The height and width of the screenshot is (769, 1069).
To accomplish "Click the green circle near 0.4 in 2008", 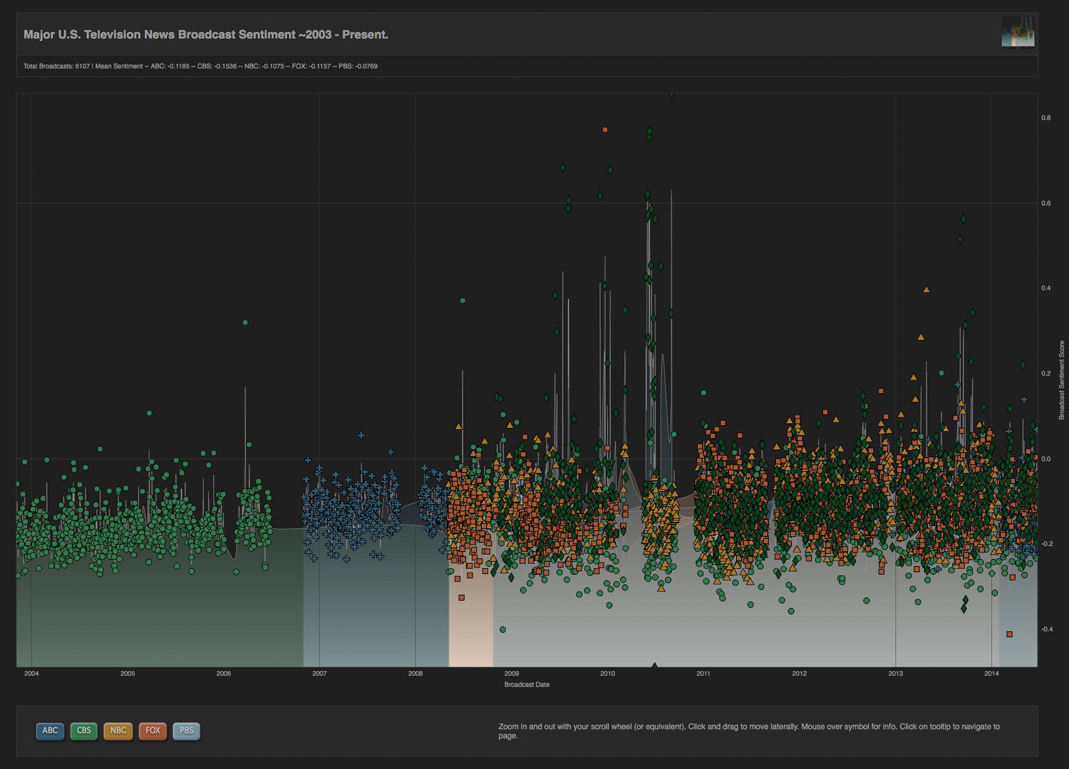I will [462, 301].
